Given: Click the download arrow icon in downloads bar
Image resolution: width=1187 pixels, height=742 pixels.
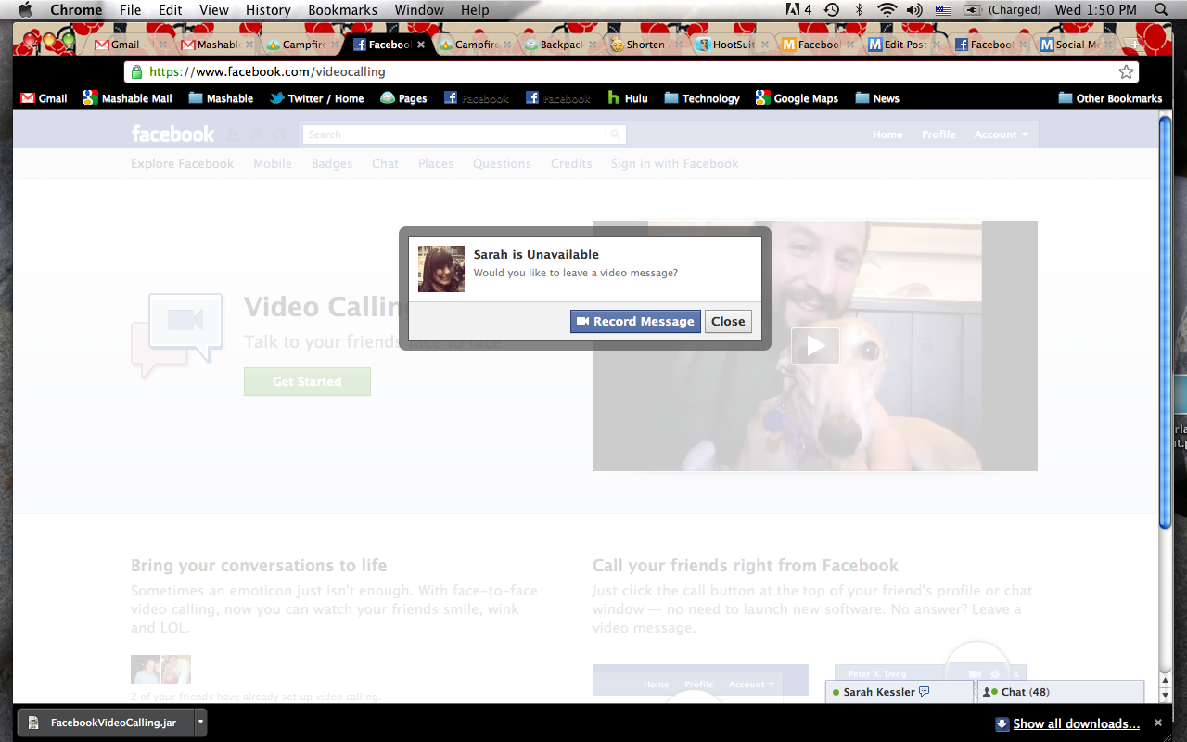Looking at the screenshot, I should 1002,723.
